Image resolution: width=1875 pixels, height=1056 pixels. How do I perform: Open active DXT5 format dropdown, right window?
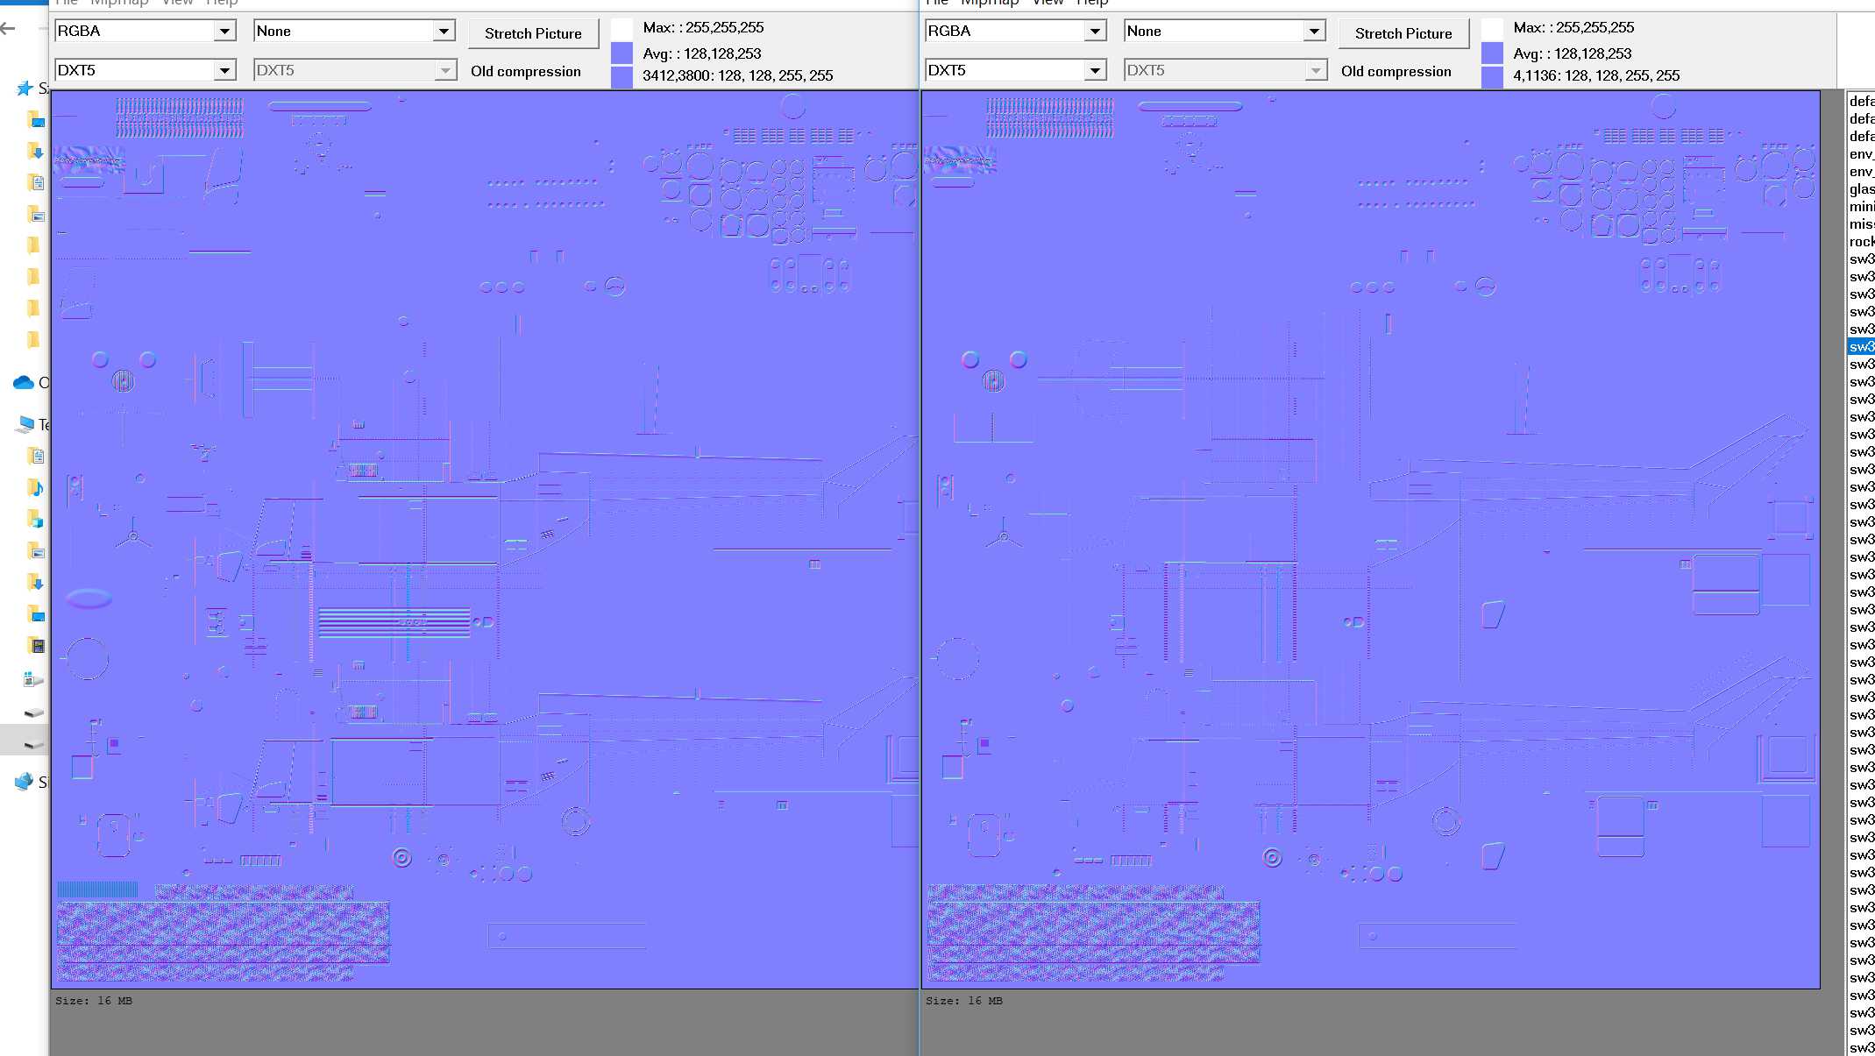(1016, 70)
